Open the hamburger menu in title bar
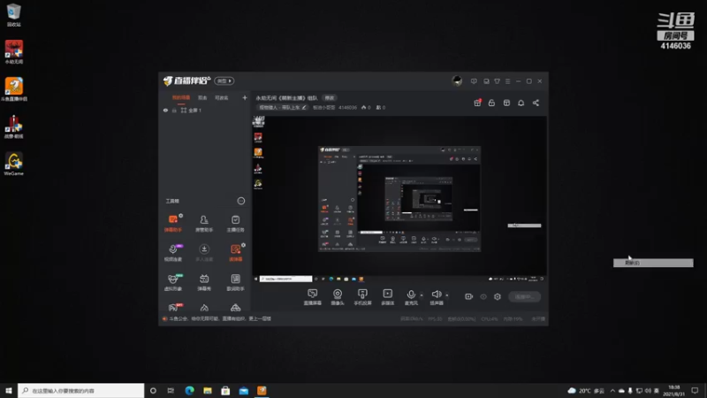Screen dimensions: 707x398 tap(507, 81)
